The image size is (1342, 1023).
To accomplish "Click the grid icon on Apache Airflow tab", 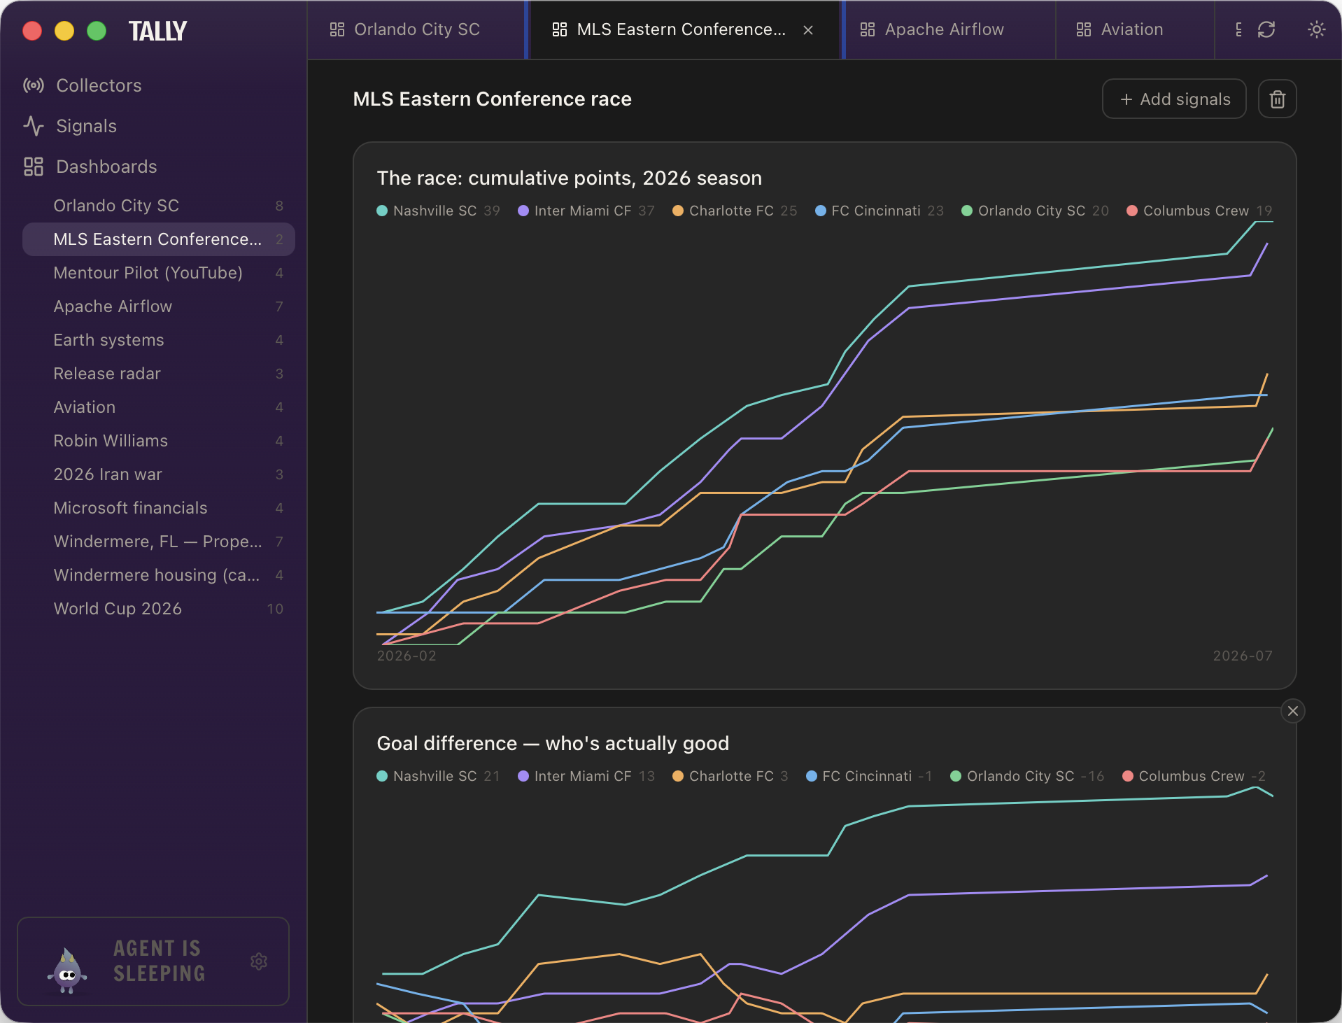I will [x=868, y=29].
